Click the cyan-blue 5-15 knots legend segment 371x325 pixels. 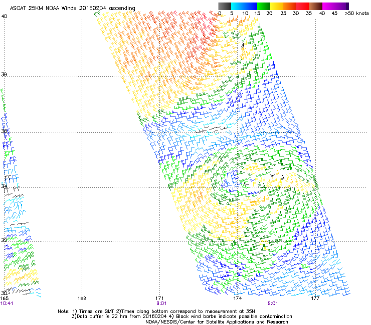[x=244, y=6]
